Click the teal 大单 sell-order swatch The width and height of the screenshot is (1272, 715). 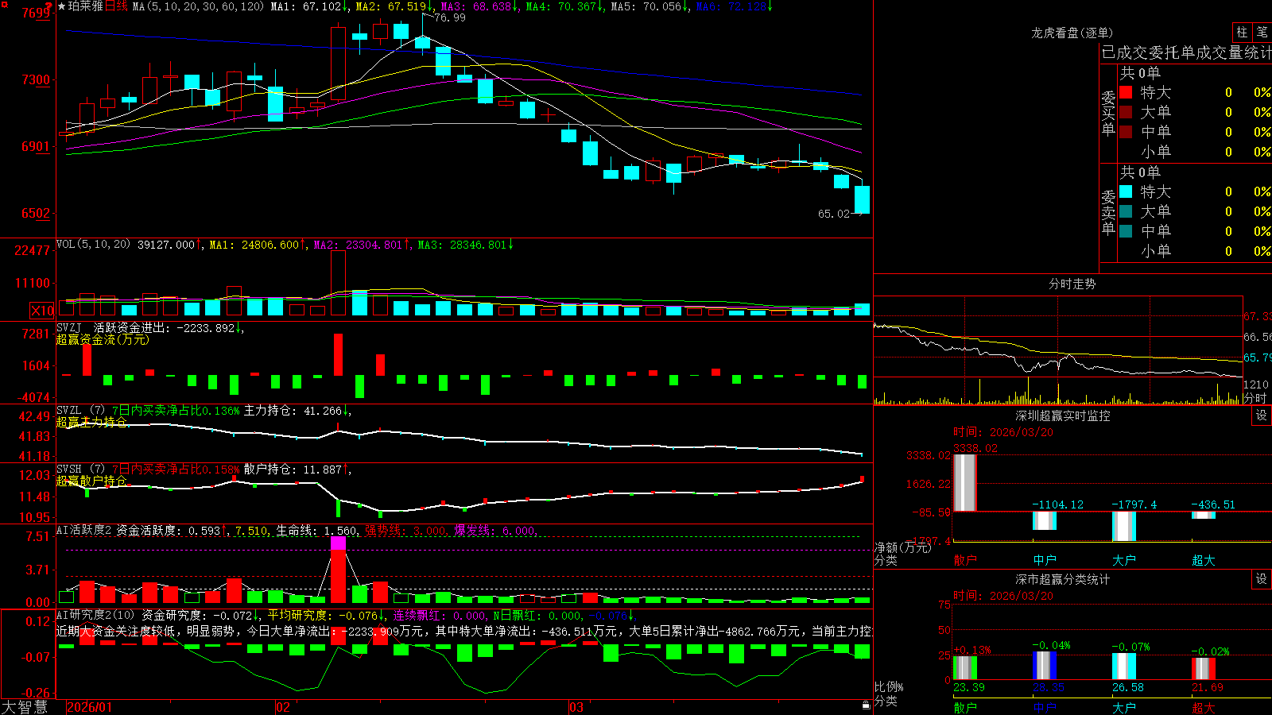point(1126,211)
